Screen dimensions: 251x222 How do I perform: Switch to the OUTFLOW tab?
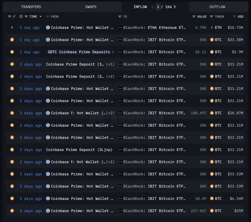pos(217,7)
